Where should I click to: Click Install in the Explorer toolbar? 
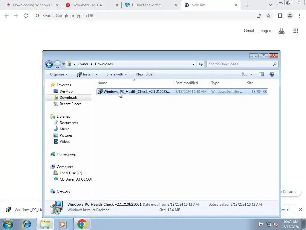coord(85,74)
